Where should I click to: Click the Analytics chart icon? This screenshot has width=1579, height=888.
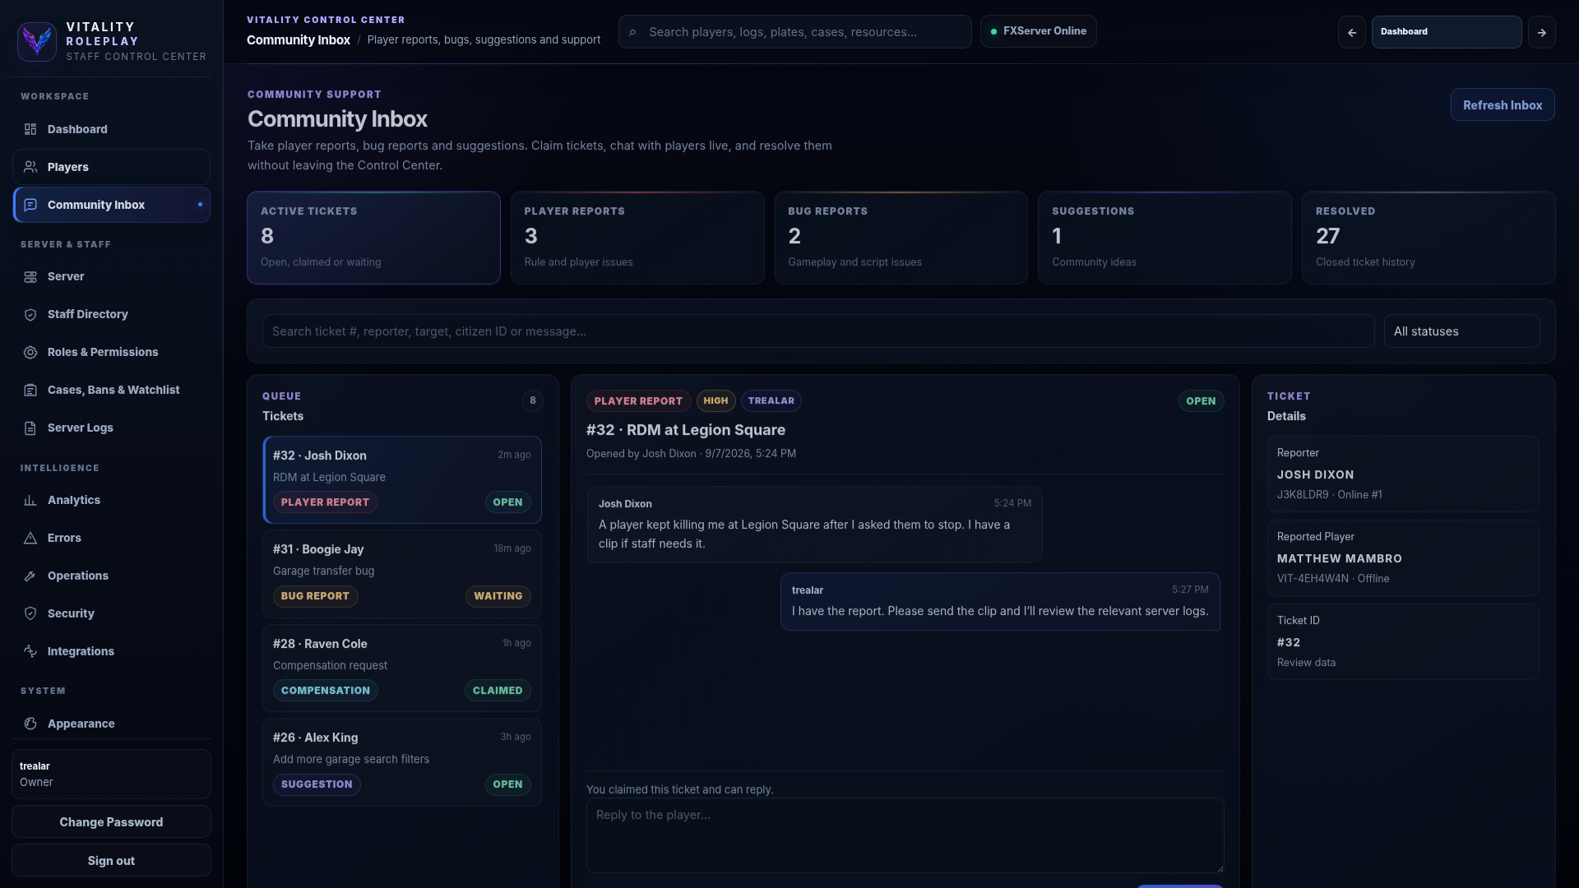pos(30,500)
